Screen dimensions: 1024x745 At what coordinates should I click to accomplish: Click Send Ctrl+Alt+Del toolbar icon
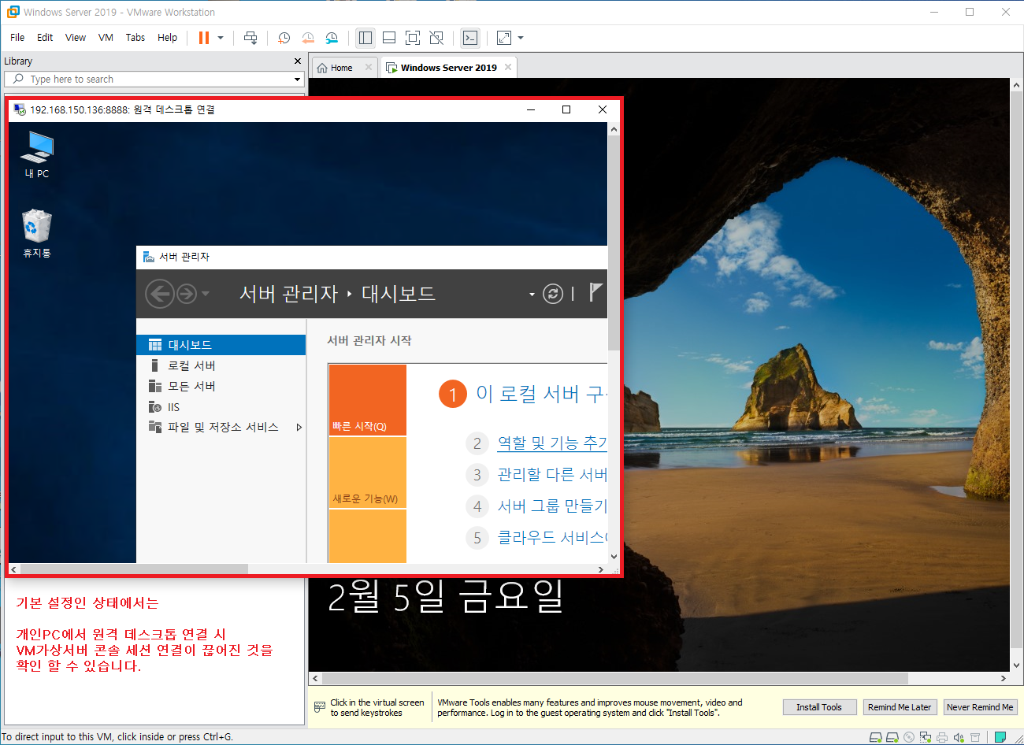pos(250,38)
